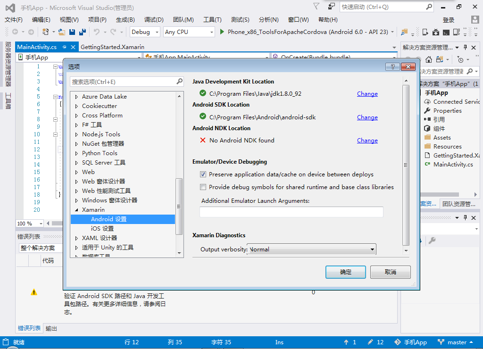The height and width of the screenshot is (349, 483).
Task: Click the master branch indicator in status bar
Action: coord(456,342)
